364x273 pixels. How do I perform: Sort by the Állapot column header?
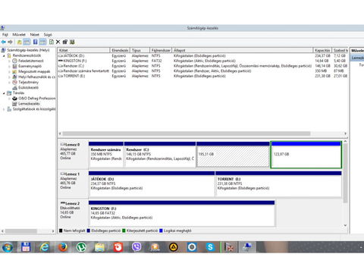pos(243,50)
